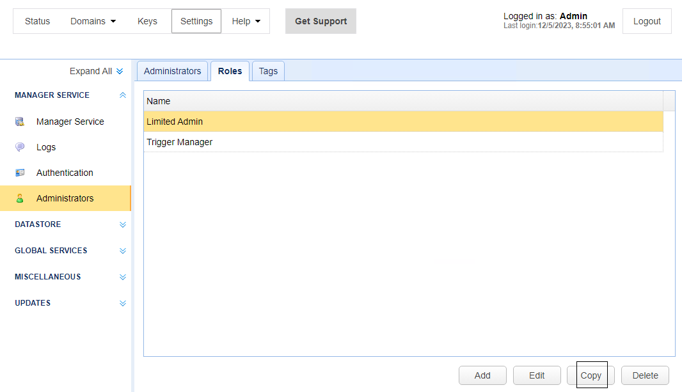This screenshot has width=682, height=392.
Task: Click the Logout button
Action: (646, 21)
